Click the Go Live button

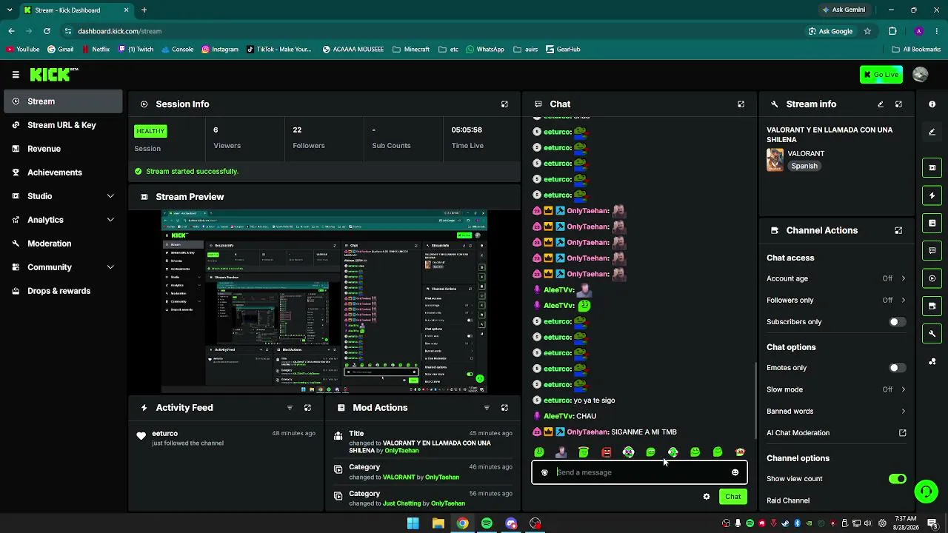coord(881,74)
